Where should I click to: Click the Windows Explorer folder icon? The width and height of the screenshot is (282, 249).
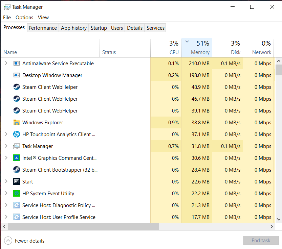click(x=17, y=122)
